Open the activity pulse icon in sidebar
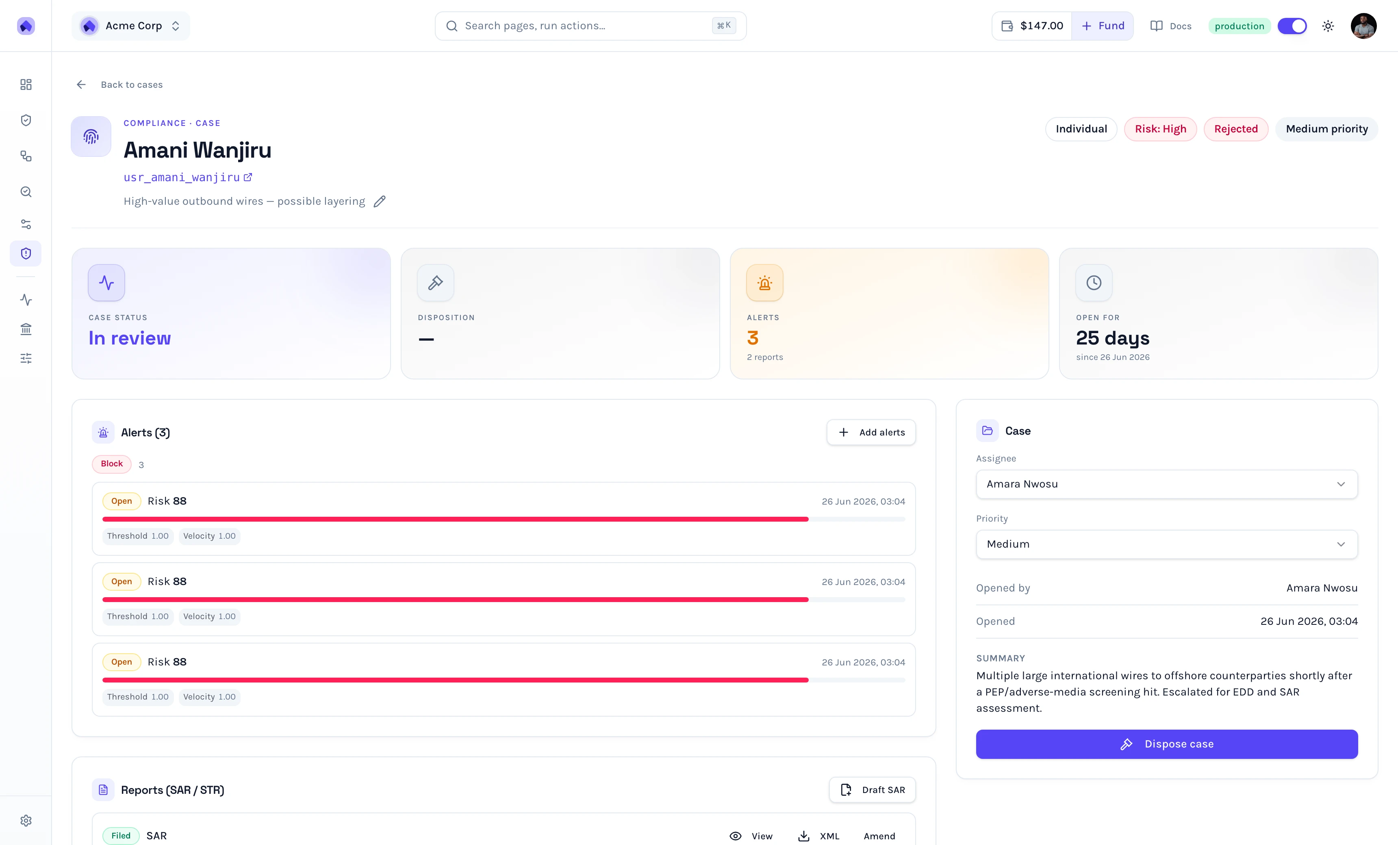 point(26,299)
